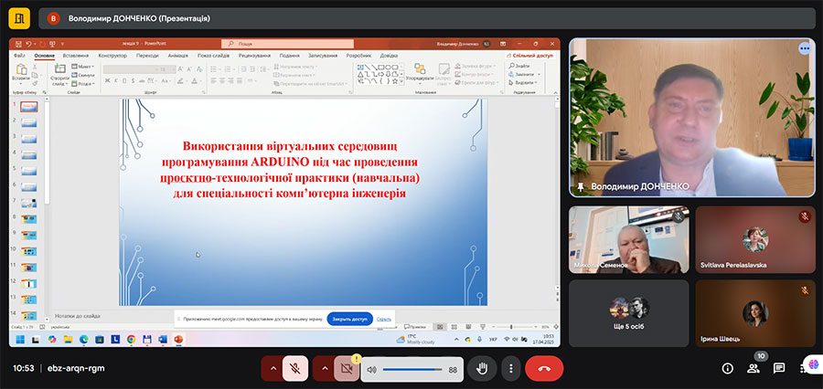Open more options three-dot menu

pos(511,368)
